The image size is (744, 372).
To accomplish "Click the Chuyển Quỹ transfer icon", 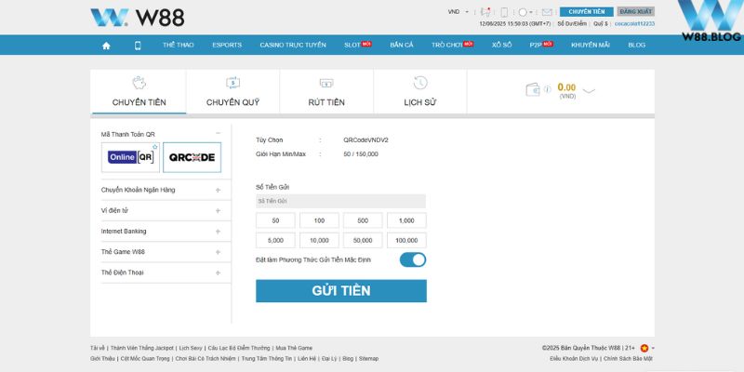I will 232,83.
